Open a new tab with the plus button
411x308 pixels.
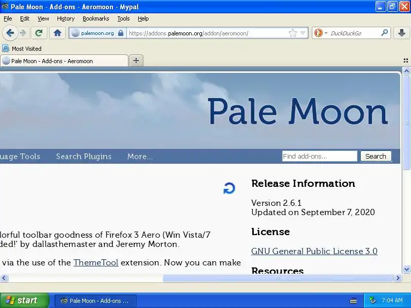136,61
